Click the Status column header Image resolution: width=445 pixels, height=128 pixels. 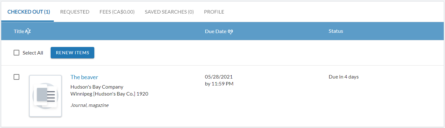pyautogui.click(x=336, y=31)
